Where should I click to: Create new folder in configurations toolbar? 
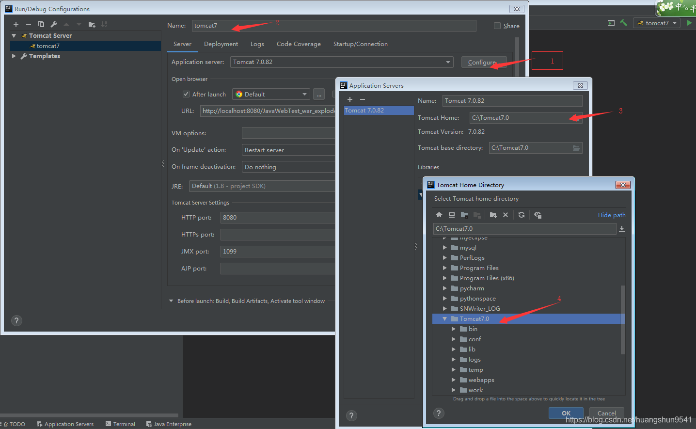click(x=92, y=24)
